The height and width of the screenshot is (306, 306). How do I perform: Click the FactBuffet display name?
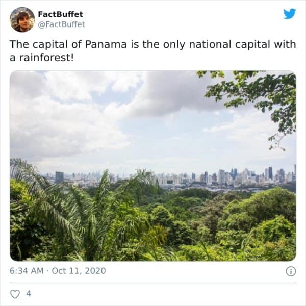pos(60,14)
